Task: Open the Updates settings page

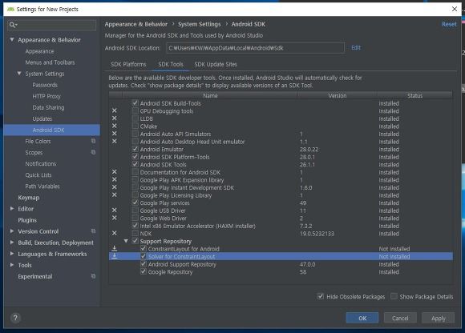Action: (42, 118)
